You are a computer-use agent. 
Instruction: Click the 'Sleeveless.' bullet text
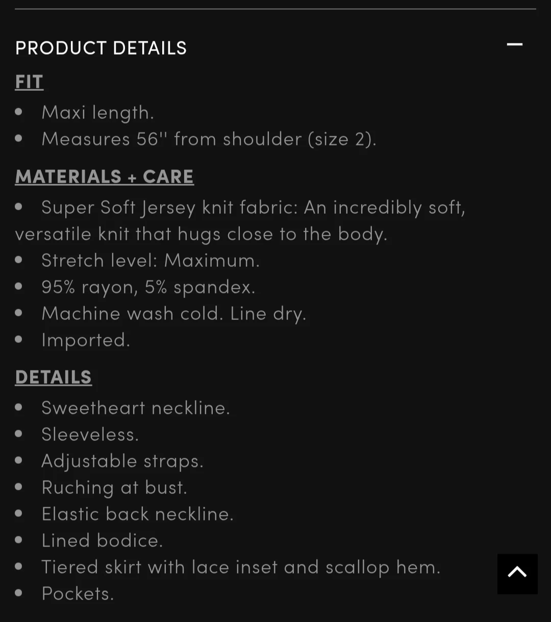[x=90, y=434]
